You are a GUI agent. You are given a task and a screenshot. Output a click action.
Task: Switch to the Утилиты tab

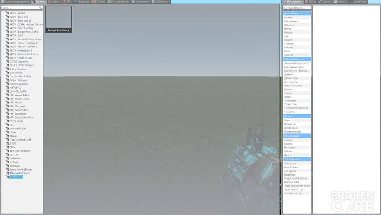(x=341, y=2)
